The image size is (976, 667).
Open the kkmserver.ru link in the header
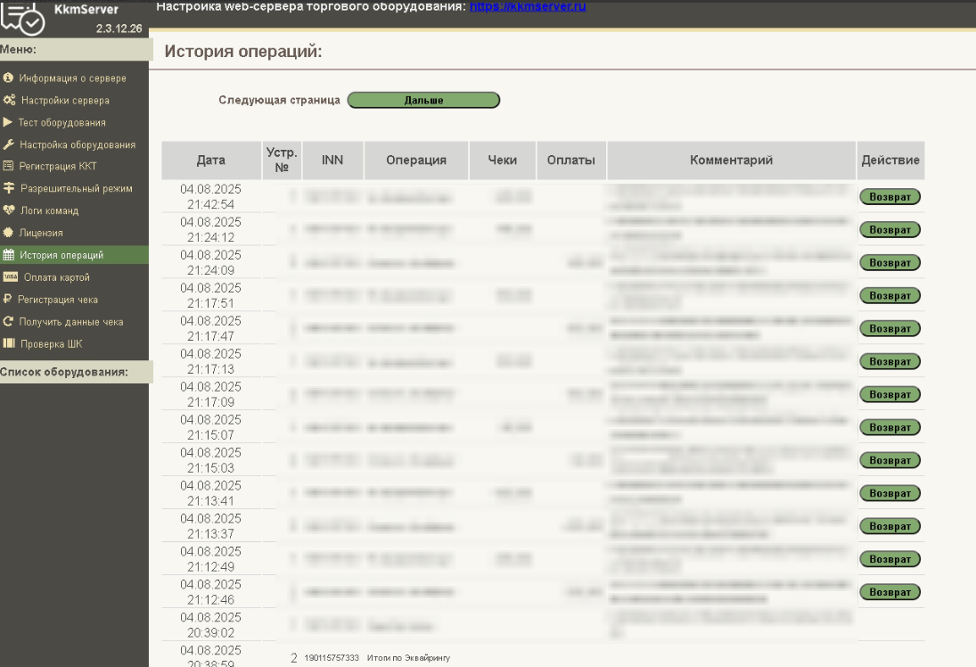pyautogui.click(x=527, y=7)
